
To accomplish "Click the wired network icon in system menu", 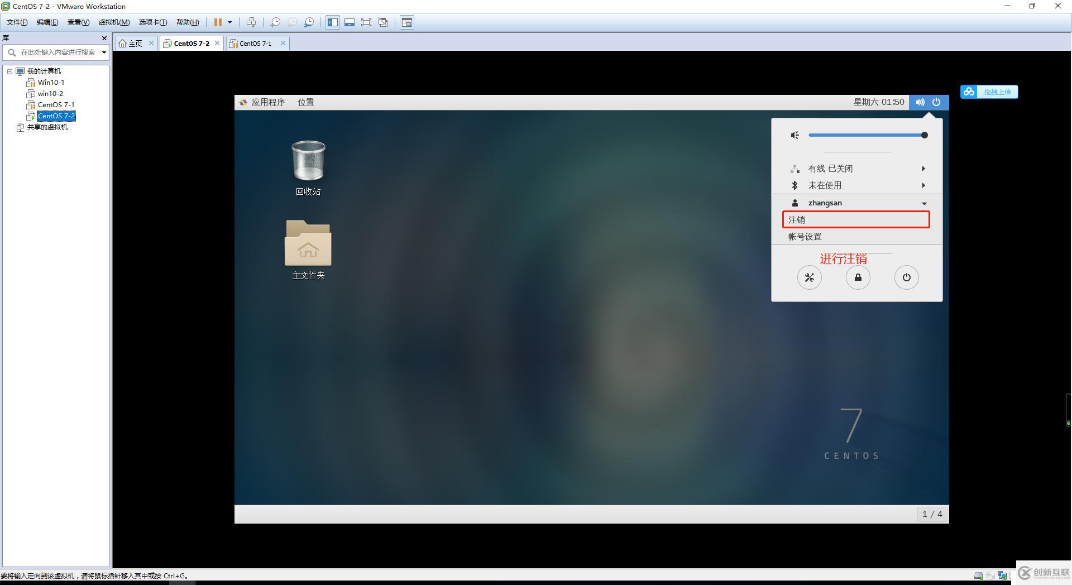I will 795,169.
